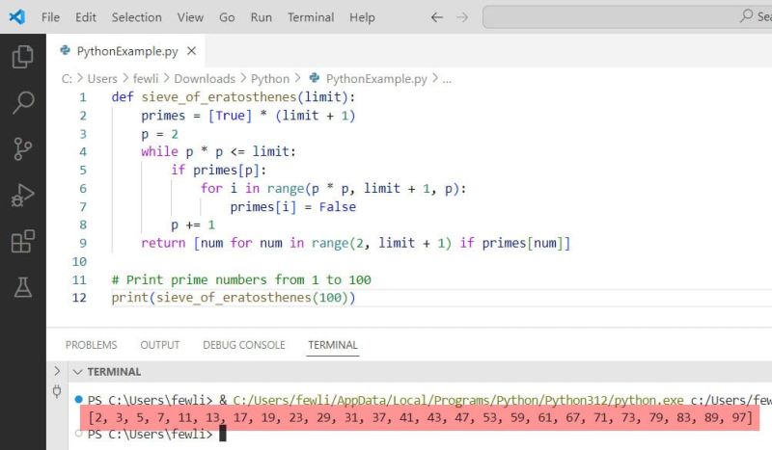Screen dimensions: 772x450
Task: Select the PythonExample.py editor tab
Action: (126, 51)
